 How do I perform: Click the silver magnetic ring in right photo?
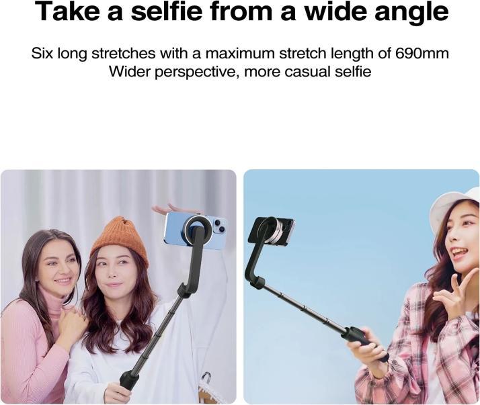274,232
